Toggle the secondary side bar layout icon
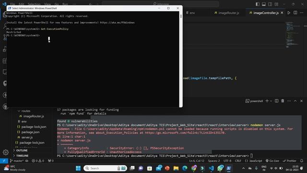Viewport: 307px width, 173px height. coord(270,4)
